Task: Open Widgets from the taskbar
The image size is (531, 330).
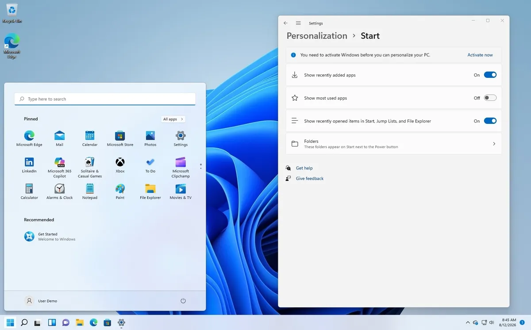Action: tap(52, 322)
